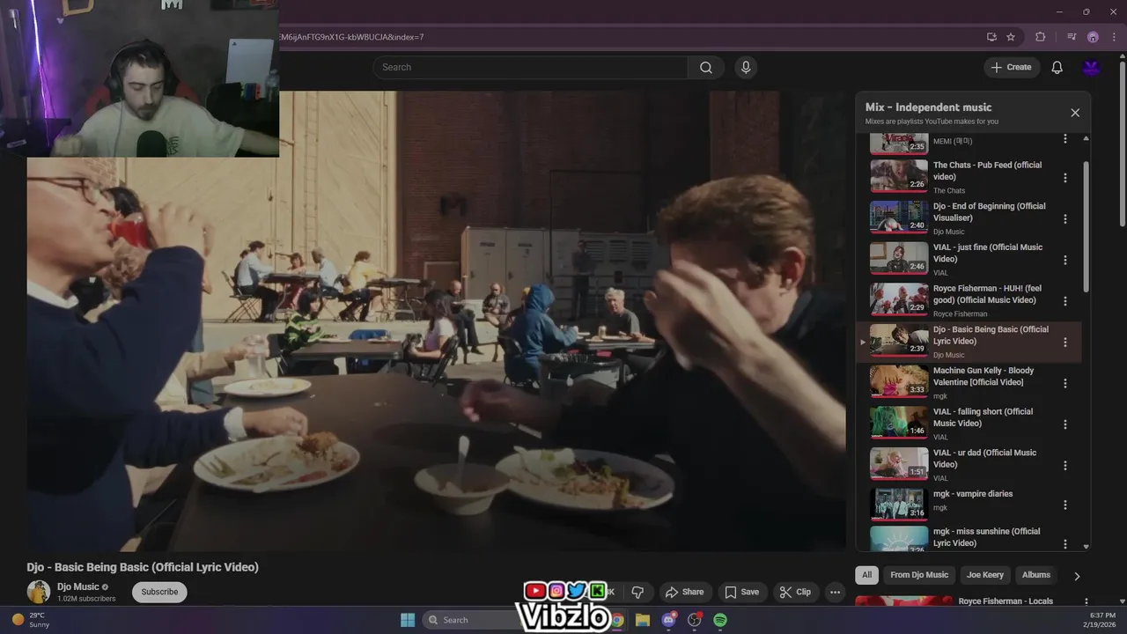Screen dimensions: 1127x634
Task: Open options for VIAL - just fine
Action: pos(1065,260)
